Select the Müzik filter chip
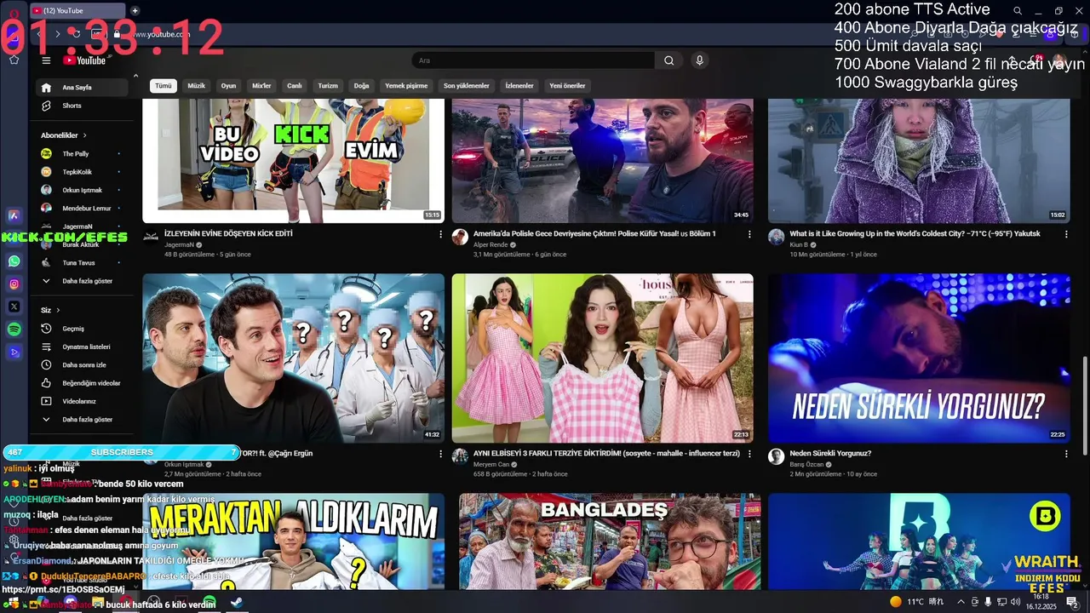This screenshot has height=613, width=1090. tap(197, 86)
